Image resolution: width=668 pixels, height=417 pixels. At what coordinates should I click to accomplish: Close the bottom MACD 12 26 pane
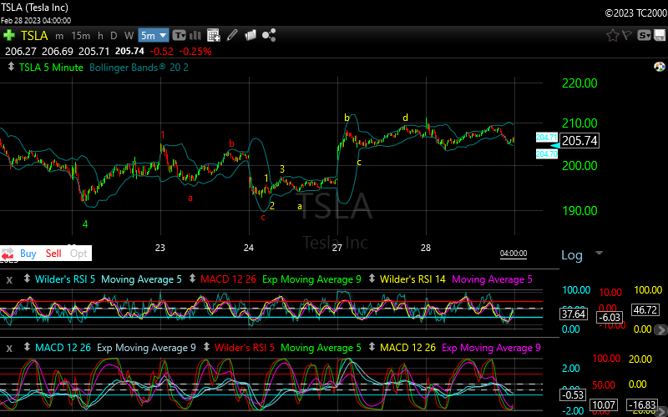pyautogui.click(x=9, y=348)
